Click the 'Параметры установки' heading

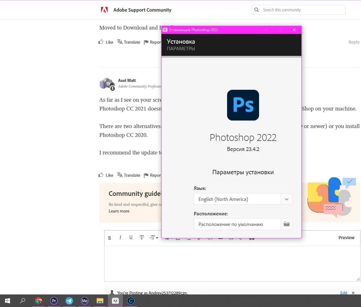[x=243, y=172]
